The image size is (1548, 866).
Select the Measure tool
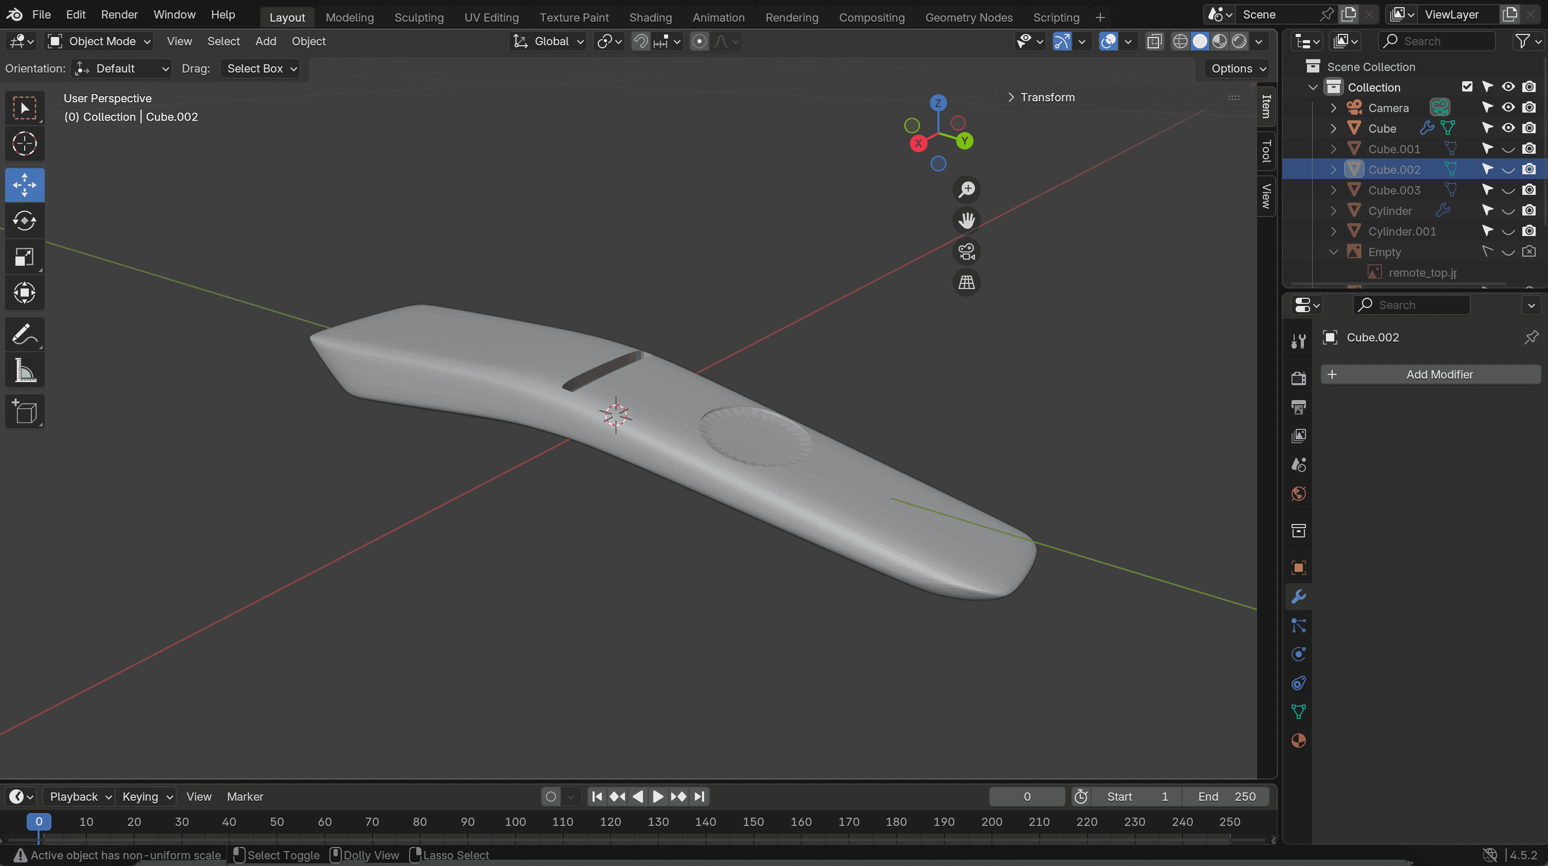25,370
